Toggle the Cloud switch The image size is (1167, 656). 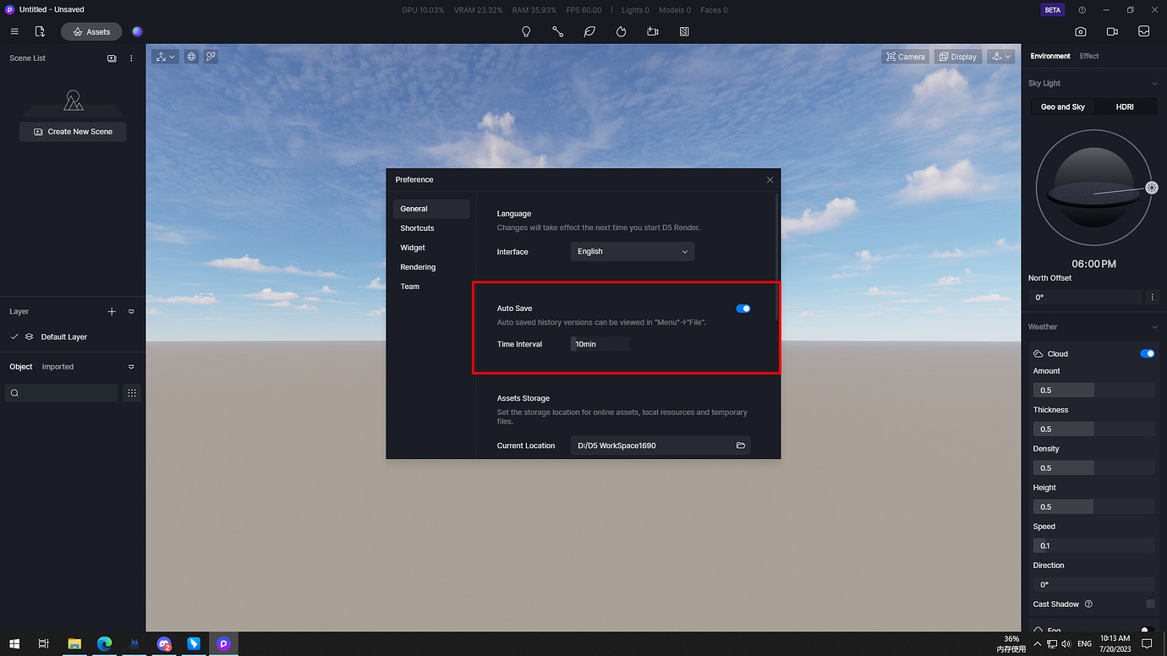pyautogui.click(x=1148, y=354)
